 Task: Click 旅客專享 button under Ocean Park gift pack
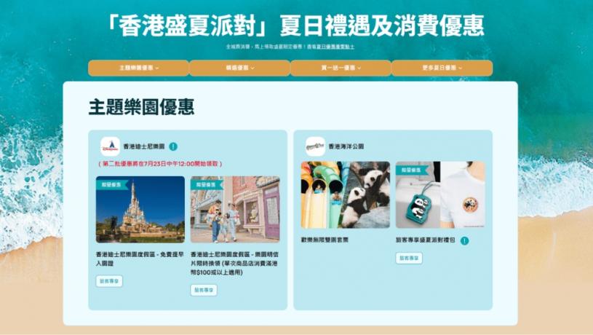409,258
